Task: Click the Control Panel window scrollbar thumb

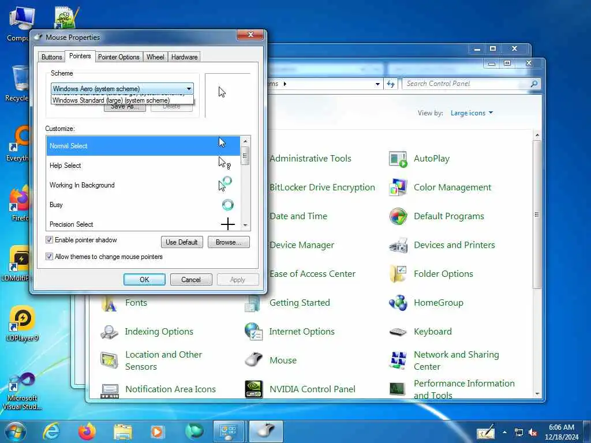Action: [x=537, y=215]
